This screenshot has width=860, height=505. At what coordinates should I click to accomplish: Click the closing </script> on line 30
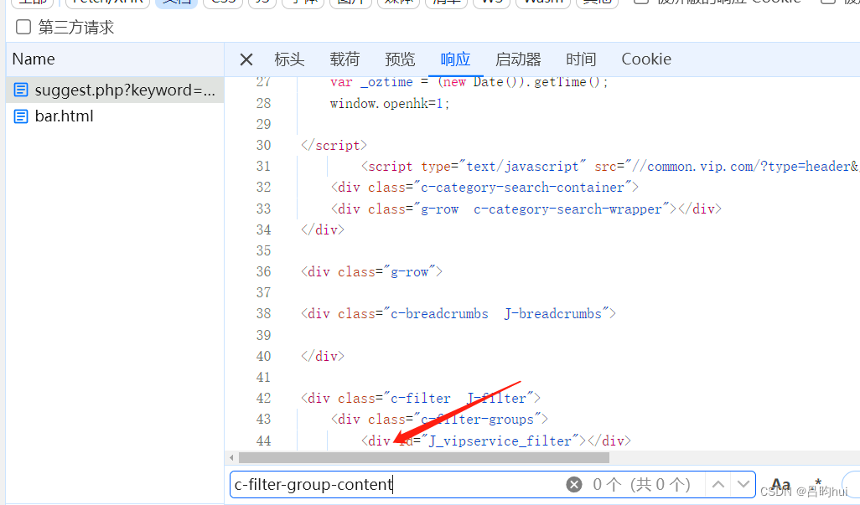[x=334, y=145]
